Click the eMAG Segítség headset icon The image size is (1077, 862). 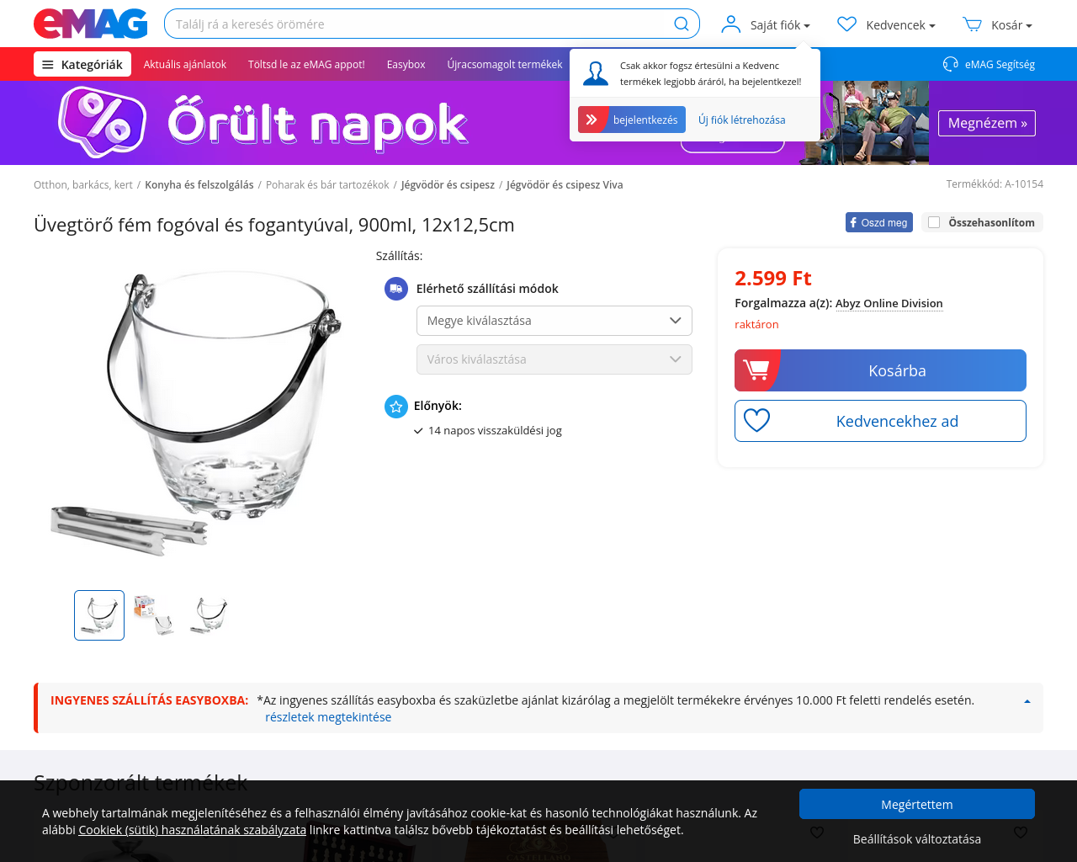pyautogui.click(x=951, y=64)
